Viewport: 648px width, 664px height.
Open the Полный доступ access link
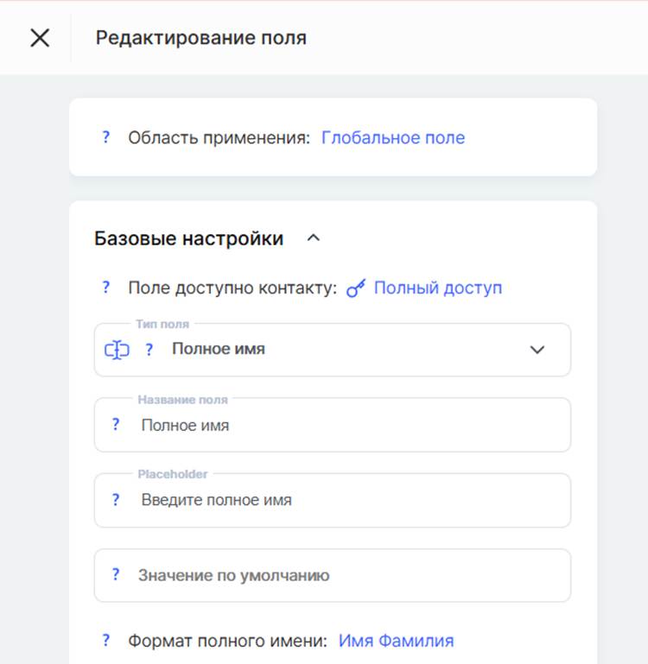pos(438,288)
